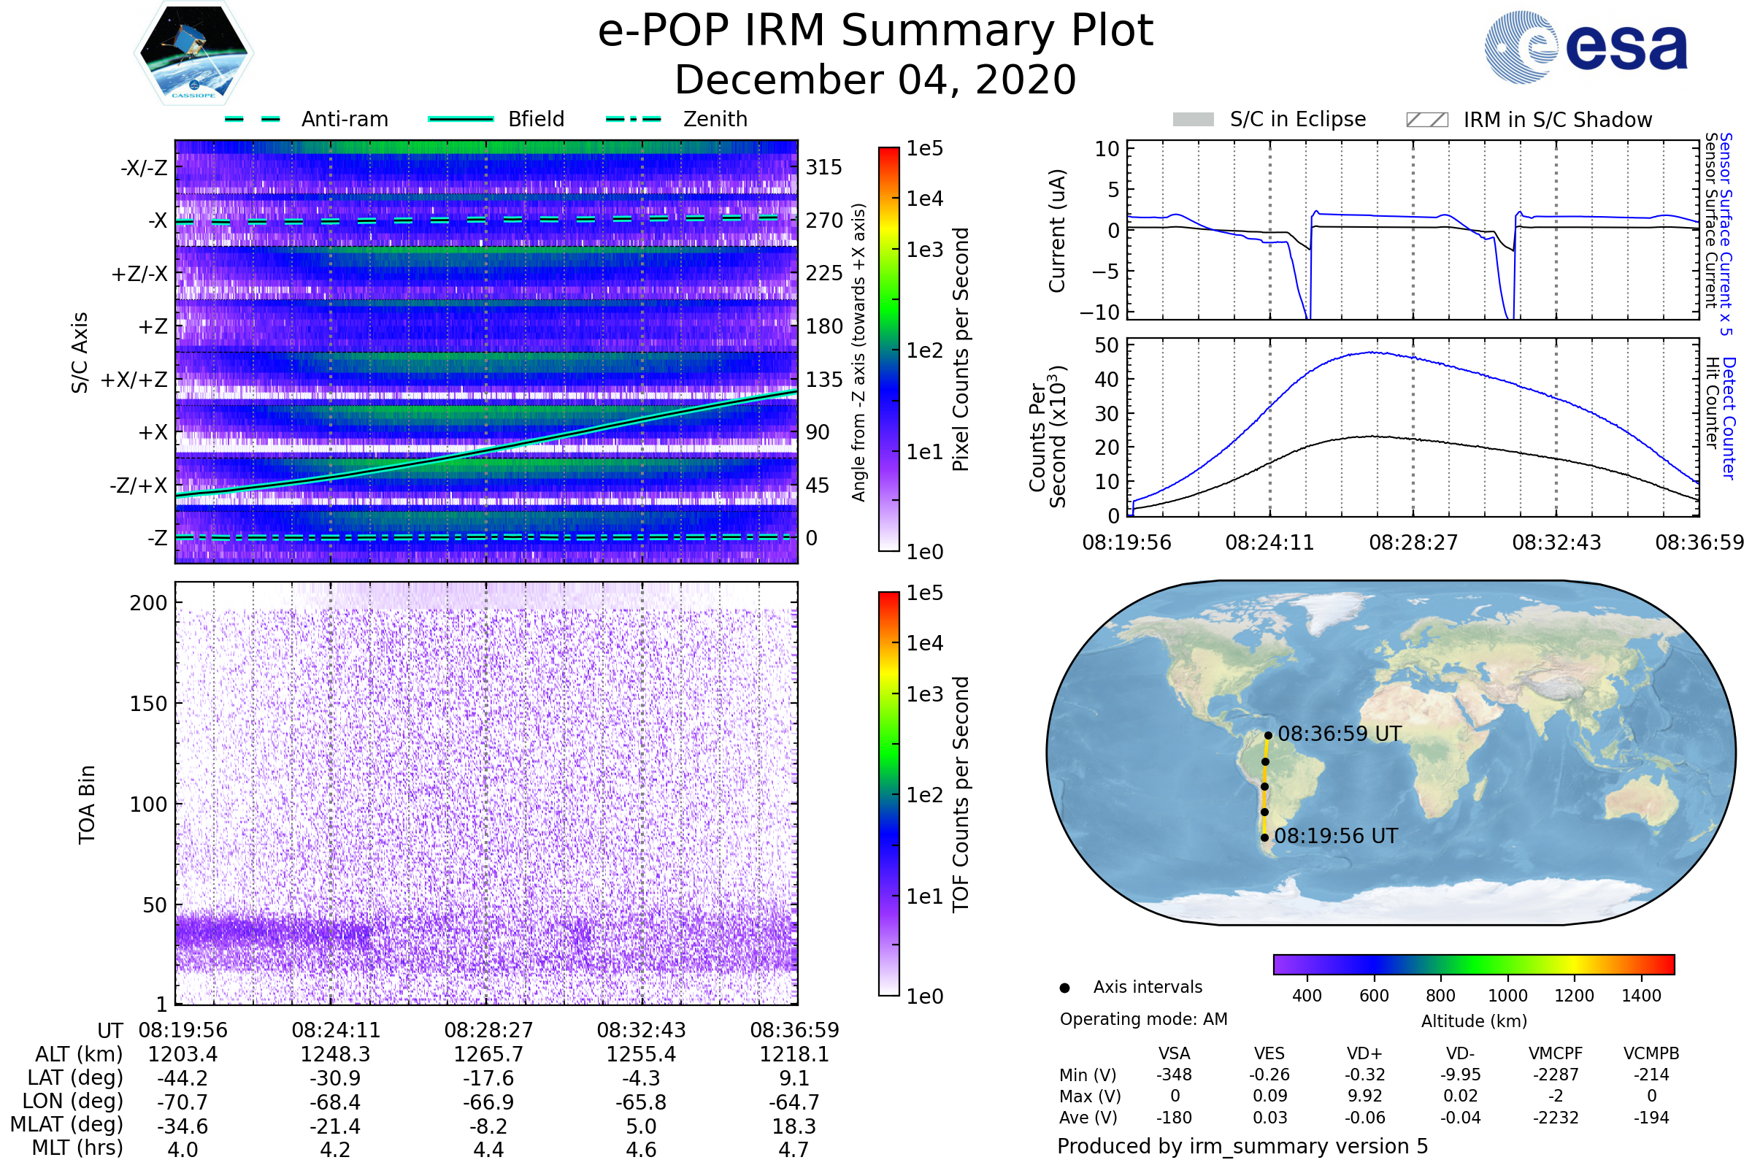The width and height of the screenshot is (1752, 1168).
Task: Click the 08:19:56 UT map track start dot
Action: pyautogui.click(x=1264, y=837)
